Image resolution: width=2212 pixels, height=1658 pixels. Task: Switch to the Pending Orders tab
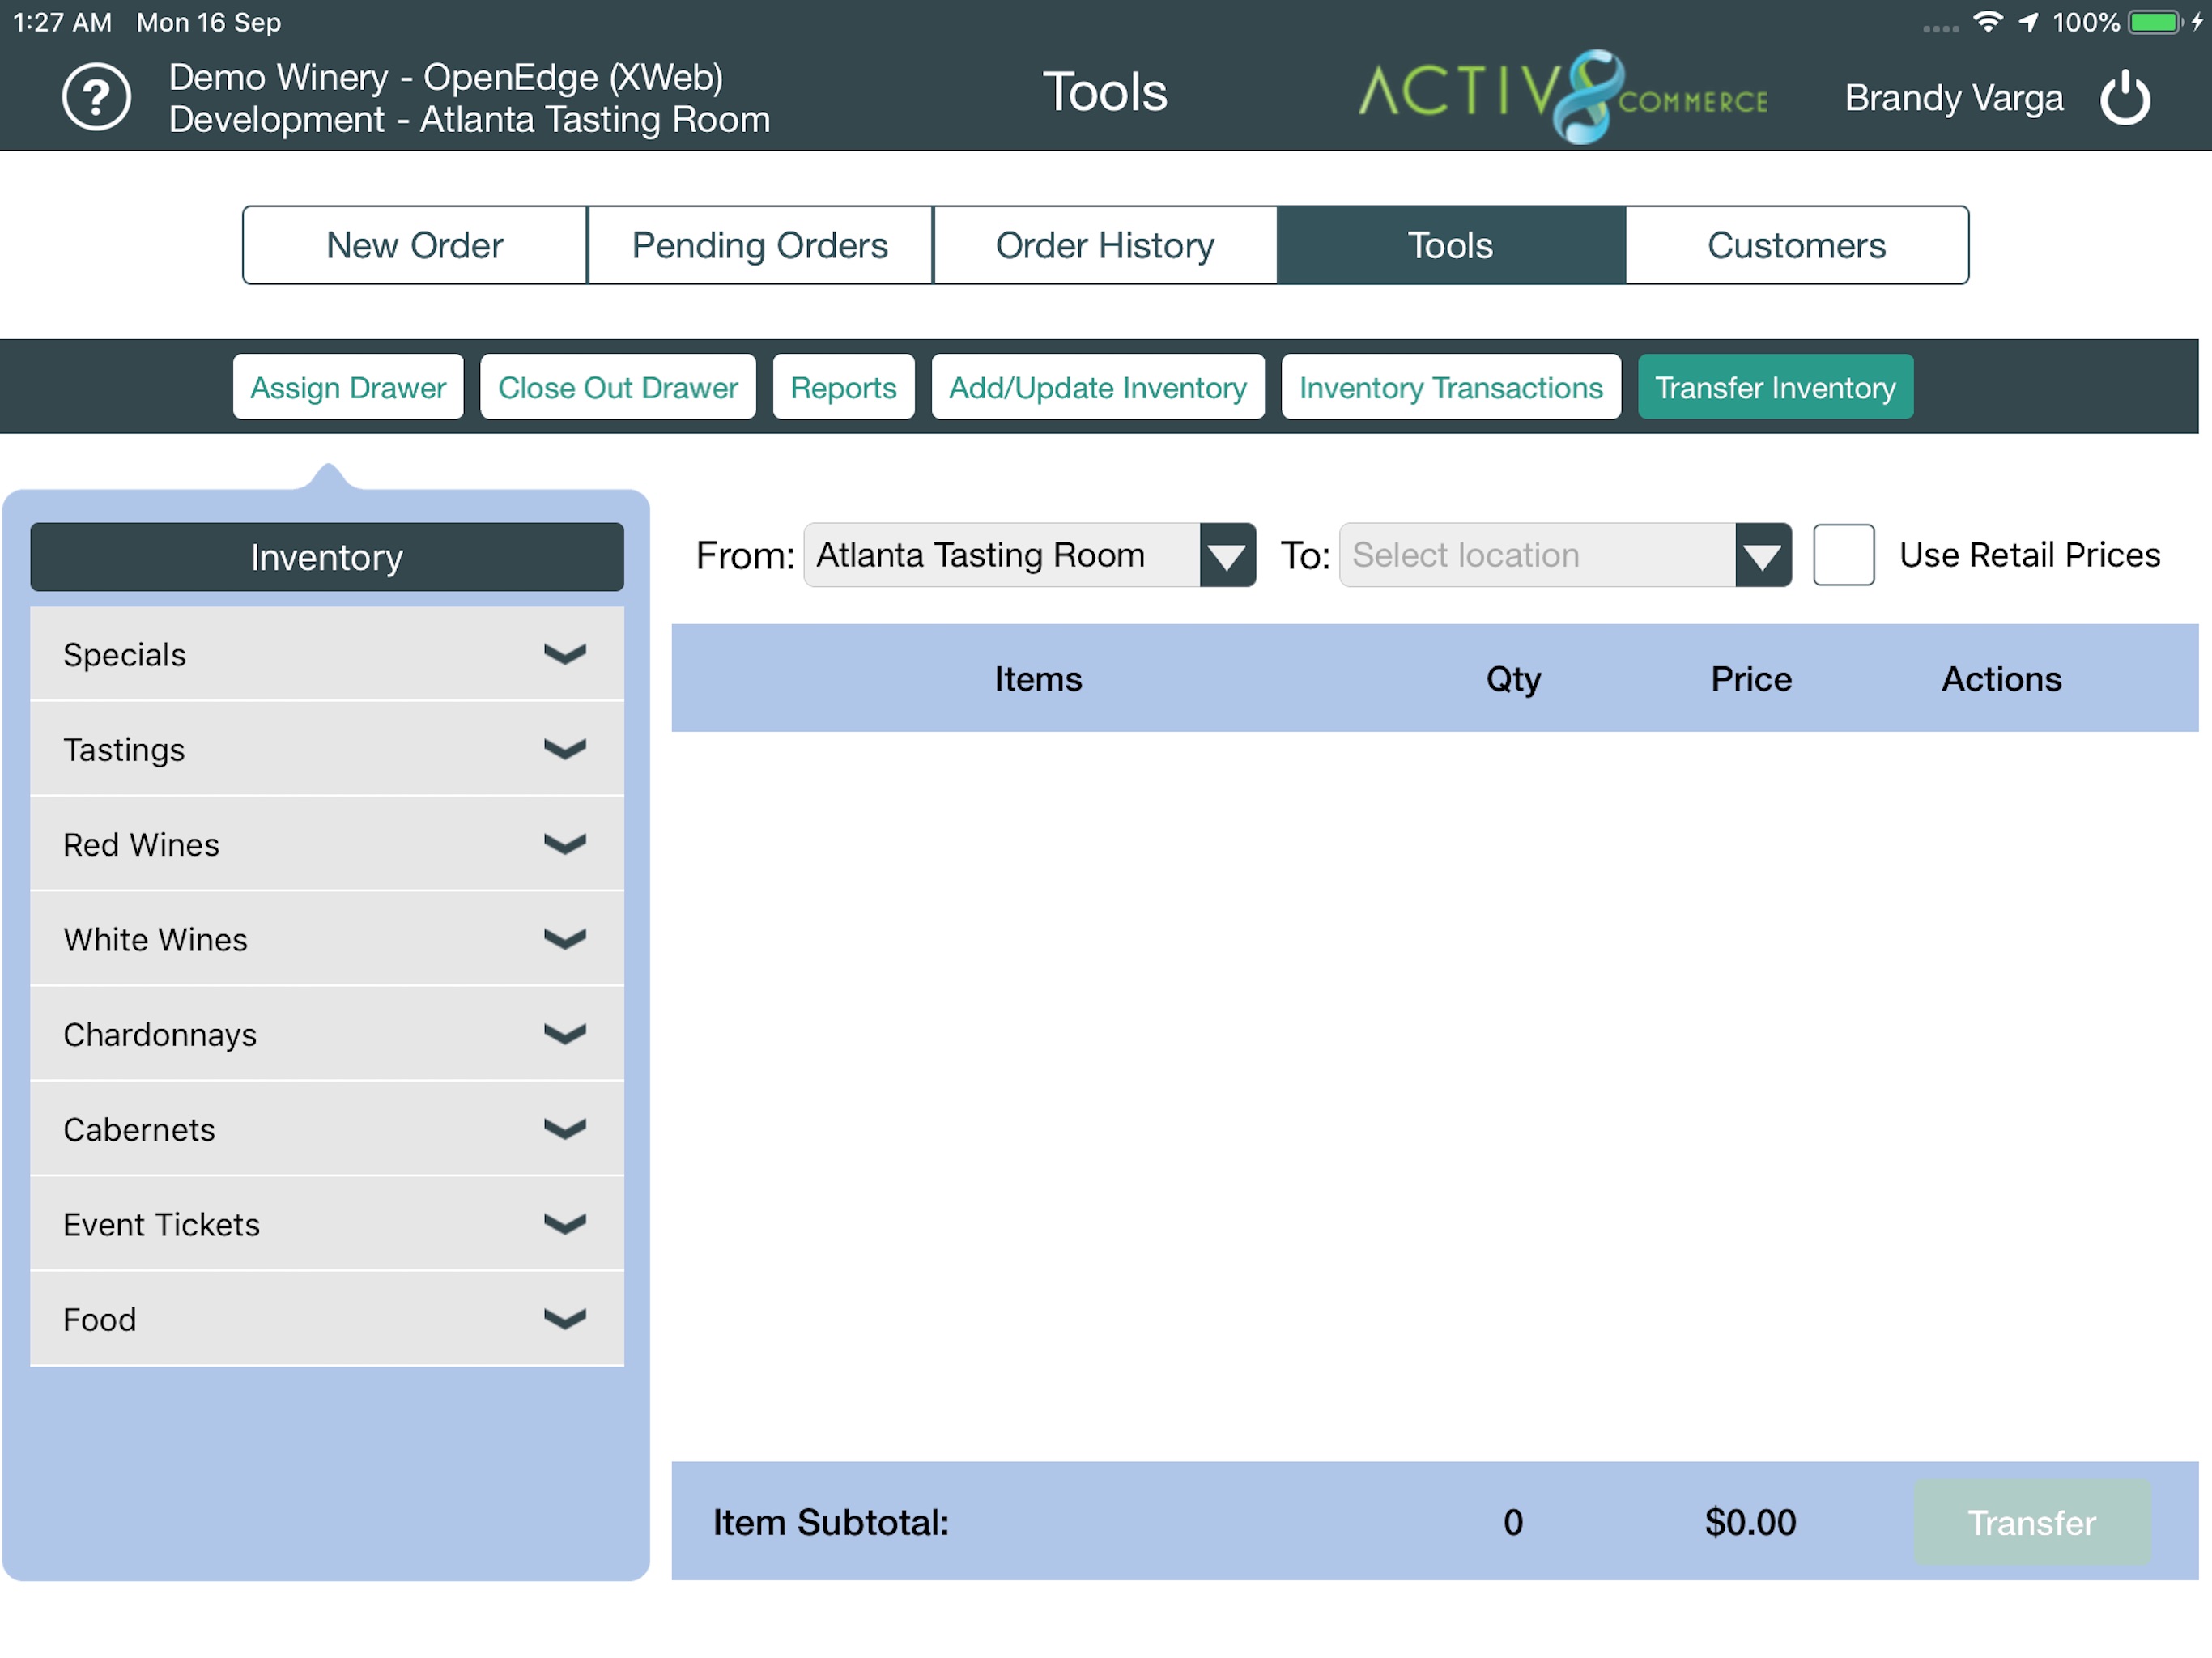pyautogui.click(x=760, y=246)
